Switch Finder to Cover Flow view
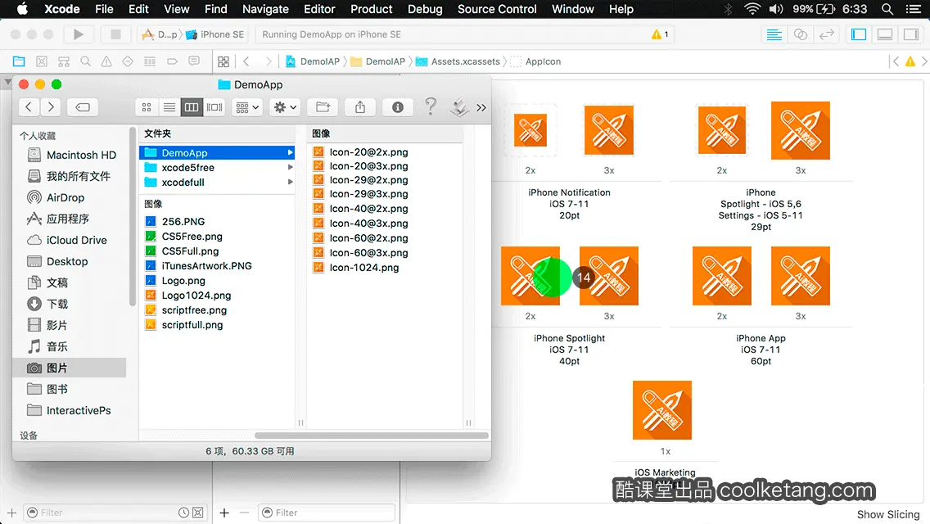The image size is (930, 524). coord(214,107)
